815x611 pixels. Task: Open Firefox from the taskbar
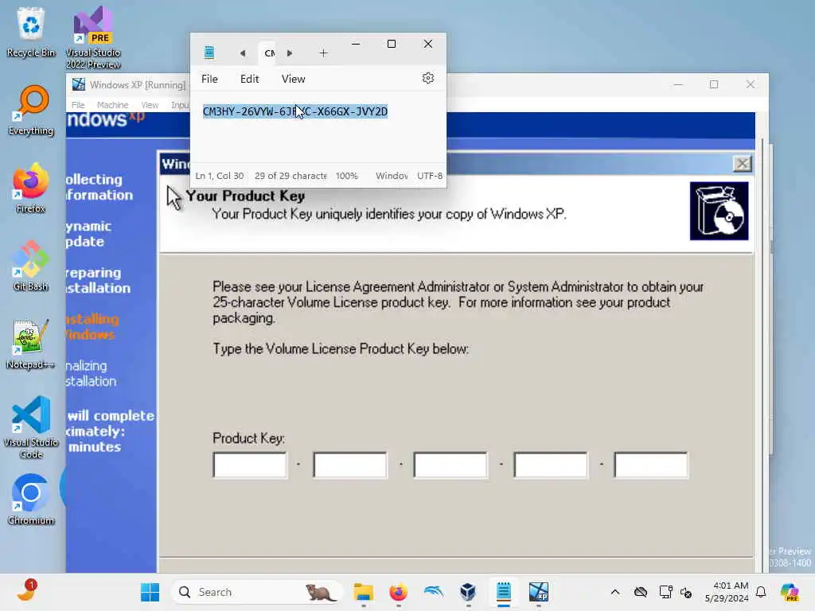tap(398, 592)
